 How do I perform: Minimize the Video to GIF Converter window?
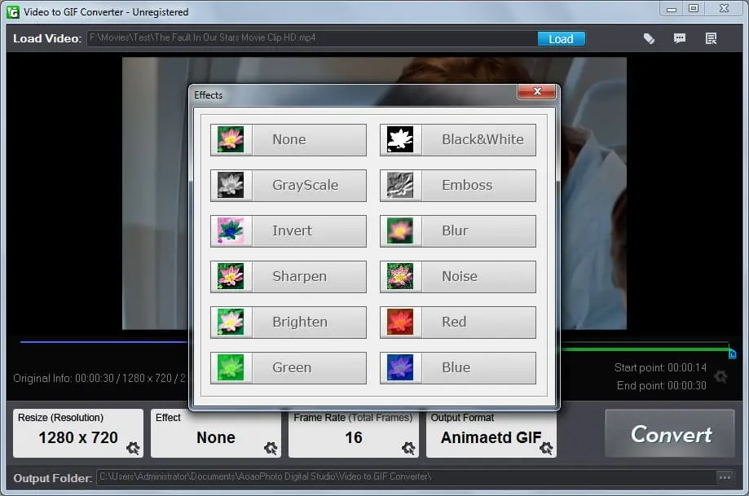pyautogui.click(x=671, y=9)
